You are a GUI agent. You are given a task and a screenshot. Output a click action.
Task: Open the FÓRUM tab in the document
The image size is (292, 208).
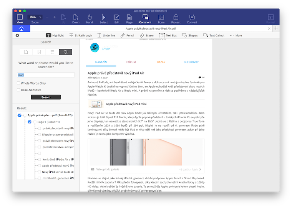(x=131, y=62)
